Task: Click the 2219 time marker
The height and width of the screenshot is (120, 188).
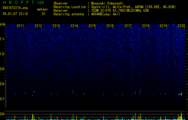Action: click(163, 26)
